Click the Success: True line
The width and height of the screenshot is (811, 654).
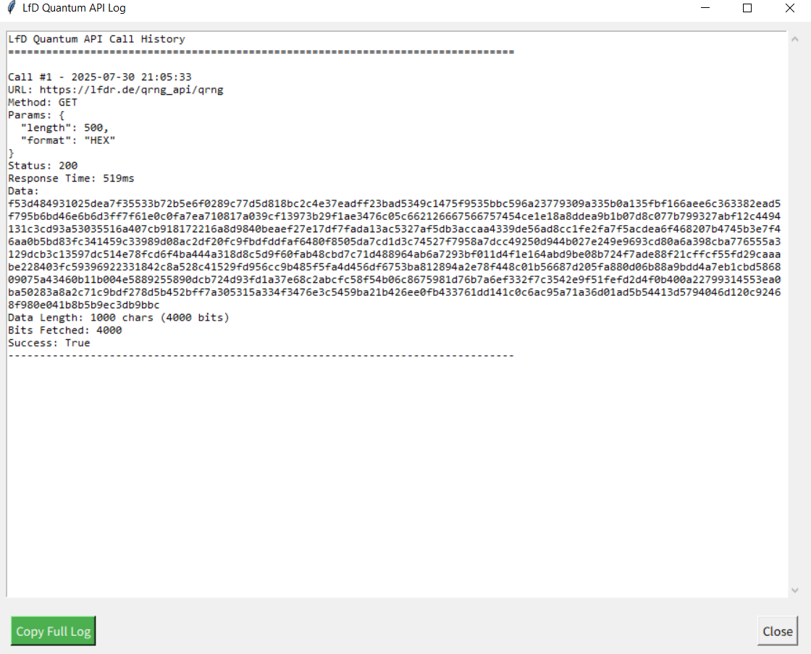49,343
